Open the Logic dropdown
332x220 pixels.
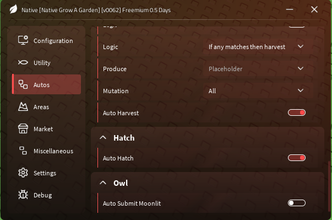coord(258,47)
